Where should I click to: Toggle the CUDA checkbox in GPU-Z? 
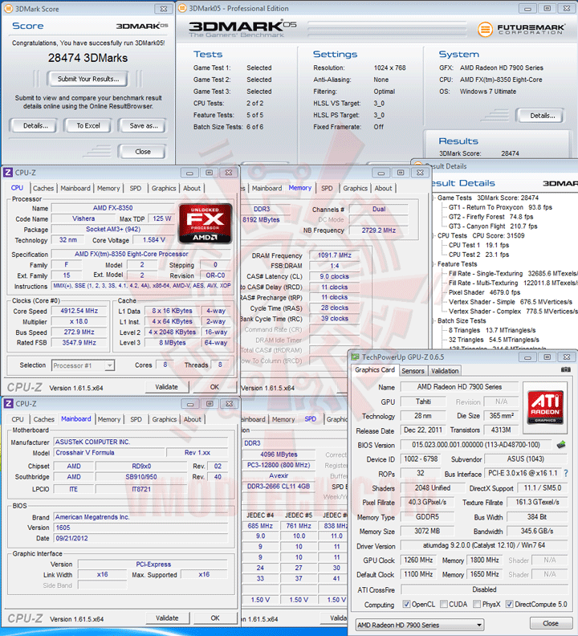(444, 604)
